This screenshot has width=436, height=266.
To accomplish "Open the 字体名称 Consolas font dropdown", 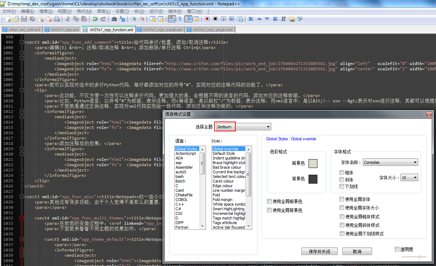I will click(390, 162).
